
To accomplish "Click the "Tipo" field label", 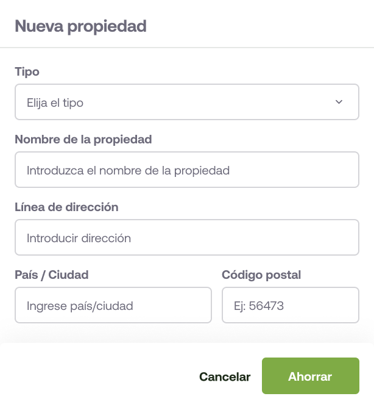I will (x=27, y=71).
